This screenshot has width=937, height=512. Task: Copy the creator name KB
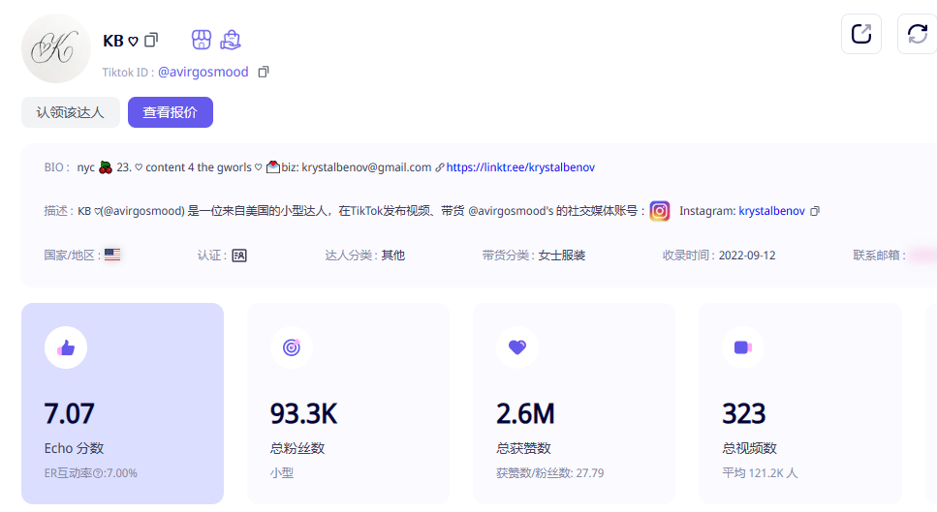pyautogui.click(x=151, y=41)
